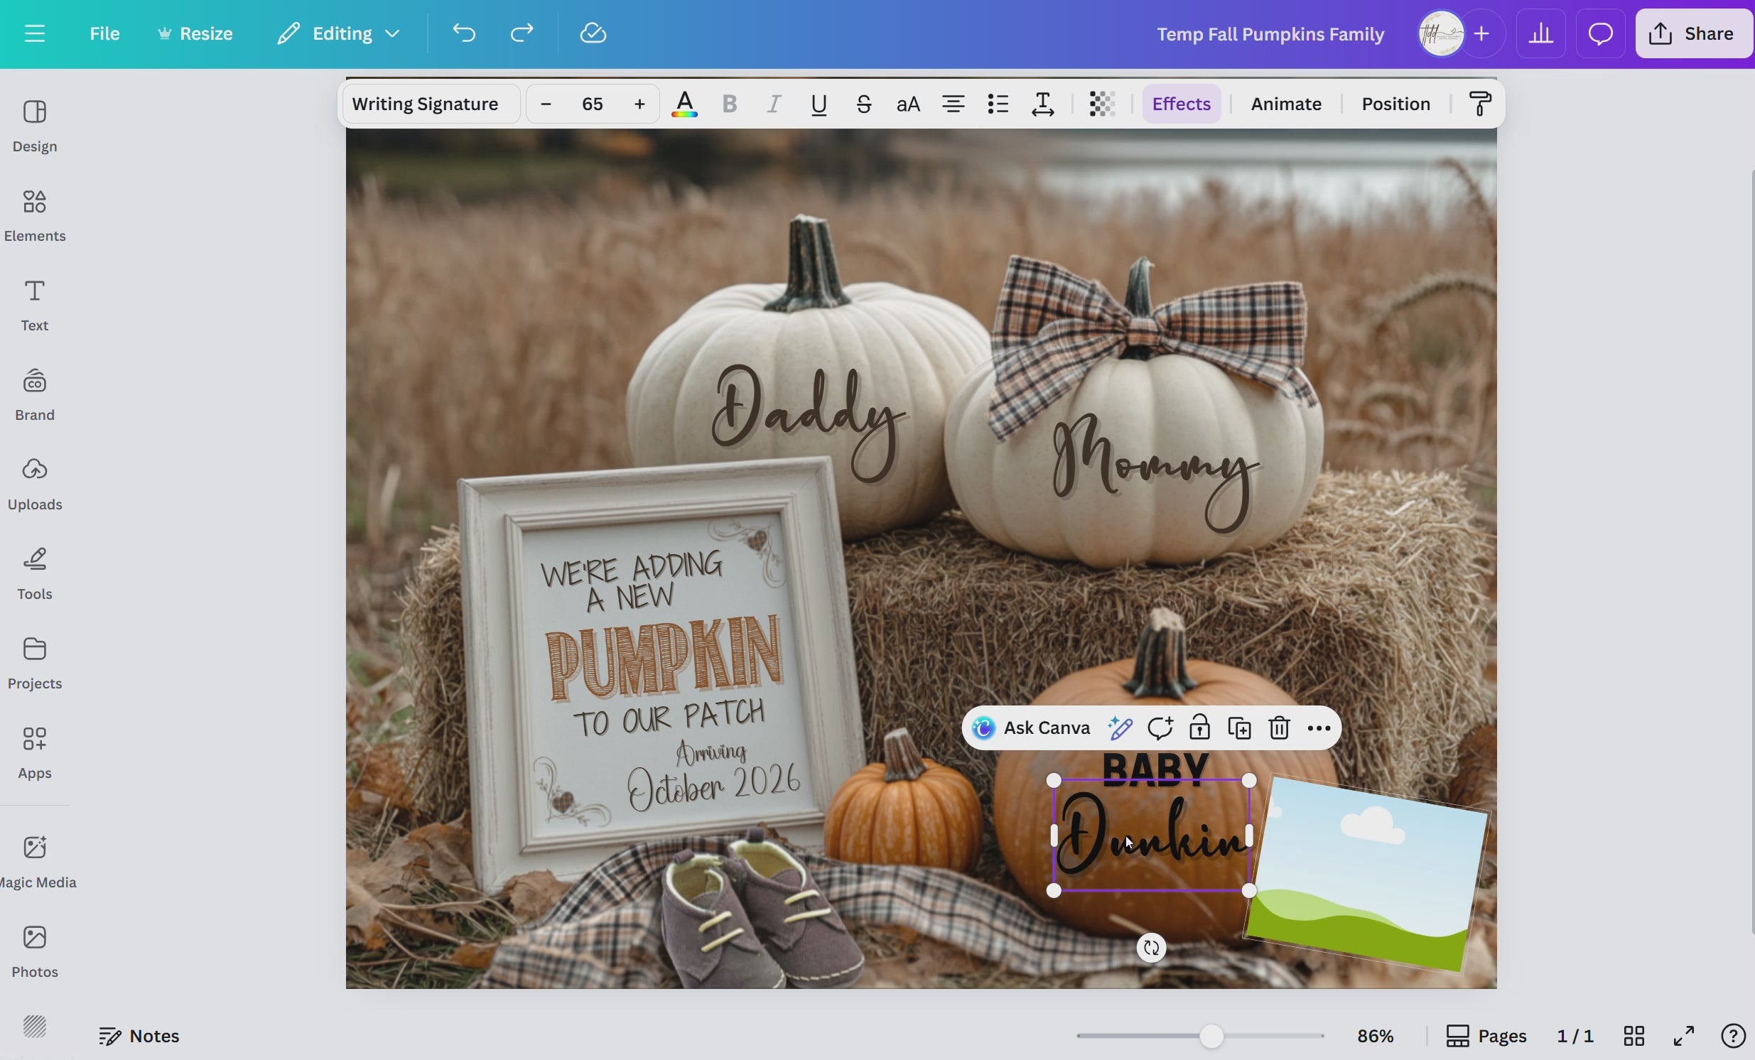Switch to the Position tab

coord(1395,104)
